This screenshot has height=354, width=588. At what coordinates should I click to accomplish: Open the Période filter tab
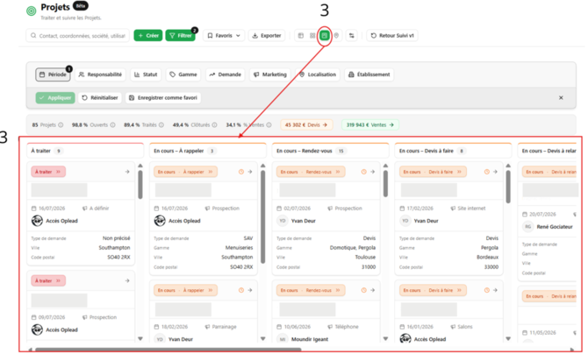pos(53,74)
